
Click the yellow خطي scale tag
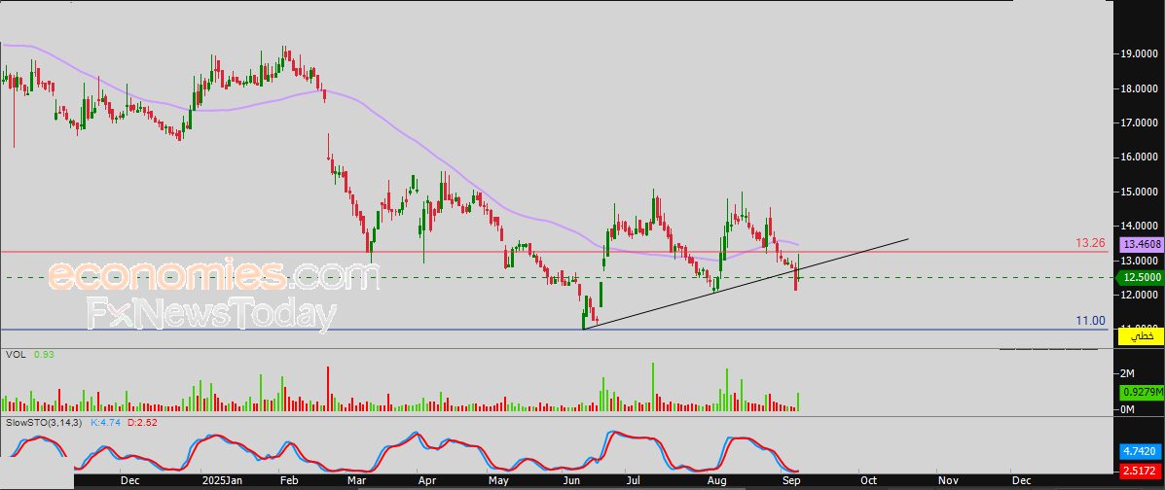coord(1142,336)
